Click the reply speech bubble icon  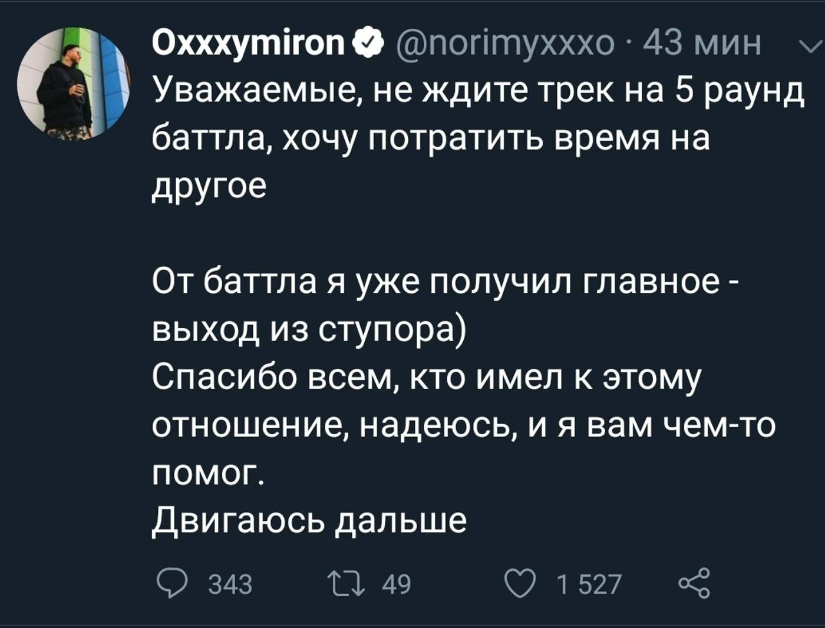click(x=171, y=583)
